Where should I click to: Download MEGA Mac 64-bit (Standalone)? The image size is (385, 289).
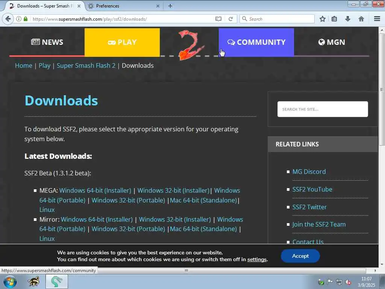click(203, 200)
